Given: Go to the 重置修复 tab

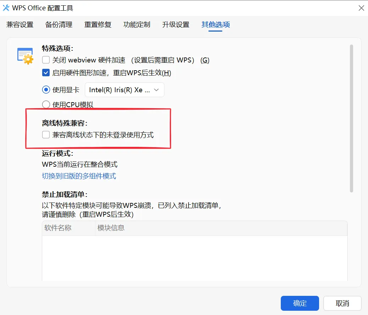Looking at the screenshot, I should (97, 24).
